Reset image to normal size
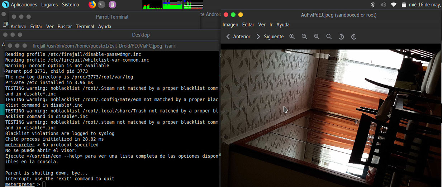Image resolution: width=442 pixels, height=187 pixels. (x=317, y=37)
